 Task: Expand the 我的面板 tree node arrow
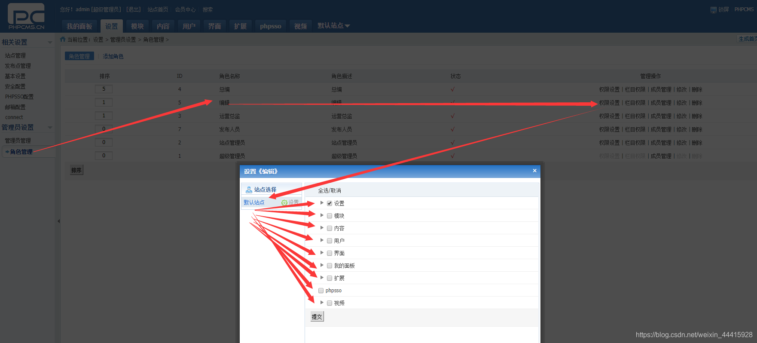(x=322, y=265)
